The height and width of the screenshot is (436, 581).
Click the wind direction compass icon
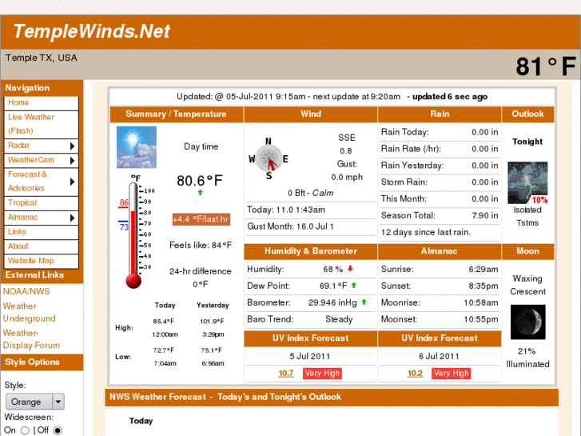click(x=269, y=158)
